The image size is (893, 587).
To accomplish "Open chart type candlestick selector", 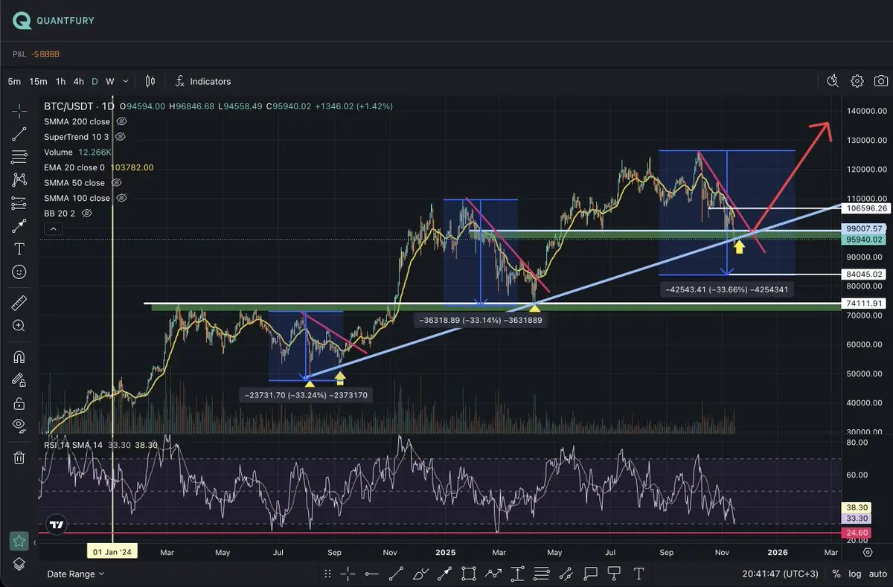I will coord(150,81).
